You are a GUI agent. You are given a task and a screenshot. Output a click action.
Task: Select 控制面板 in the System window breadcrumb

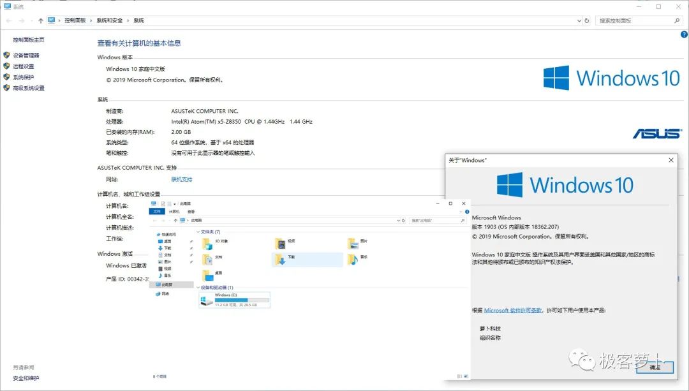[x=75, y=20]
